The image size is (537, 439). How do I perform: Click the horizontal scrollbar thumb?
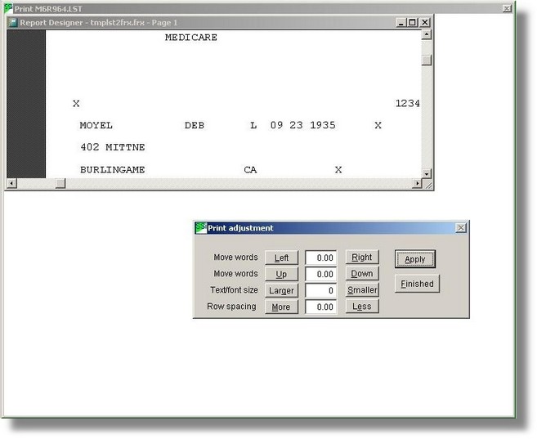click(x=60, y=183)
